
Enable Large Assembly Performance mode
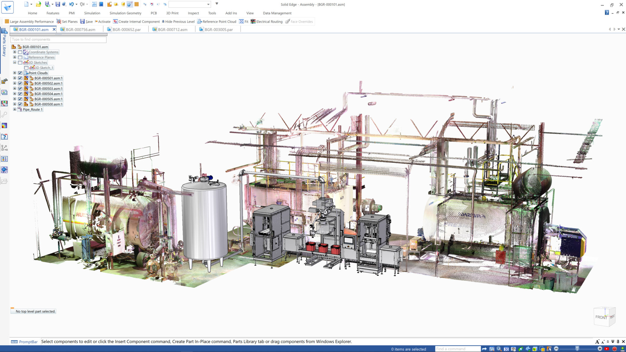[x=29, y=21]
